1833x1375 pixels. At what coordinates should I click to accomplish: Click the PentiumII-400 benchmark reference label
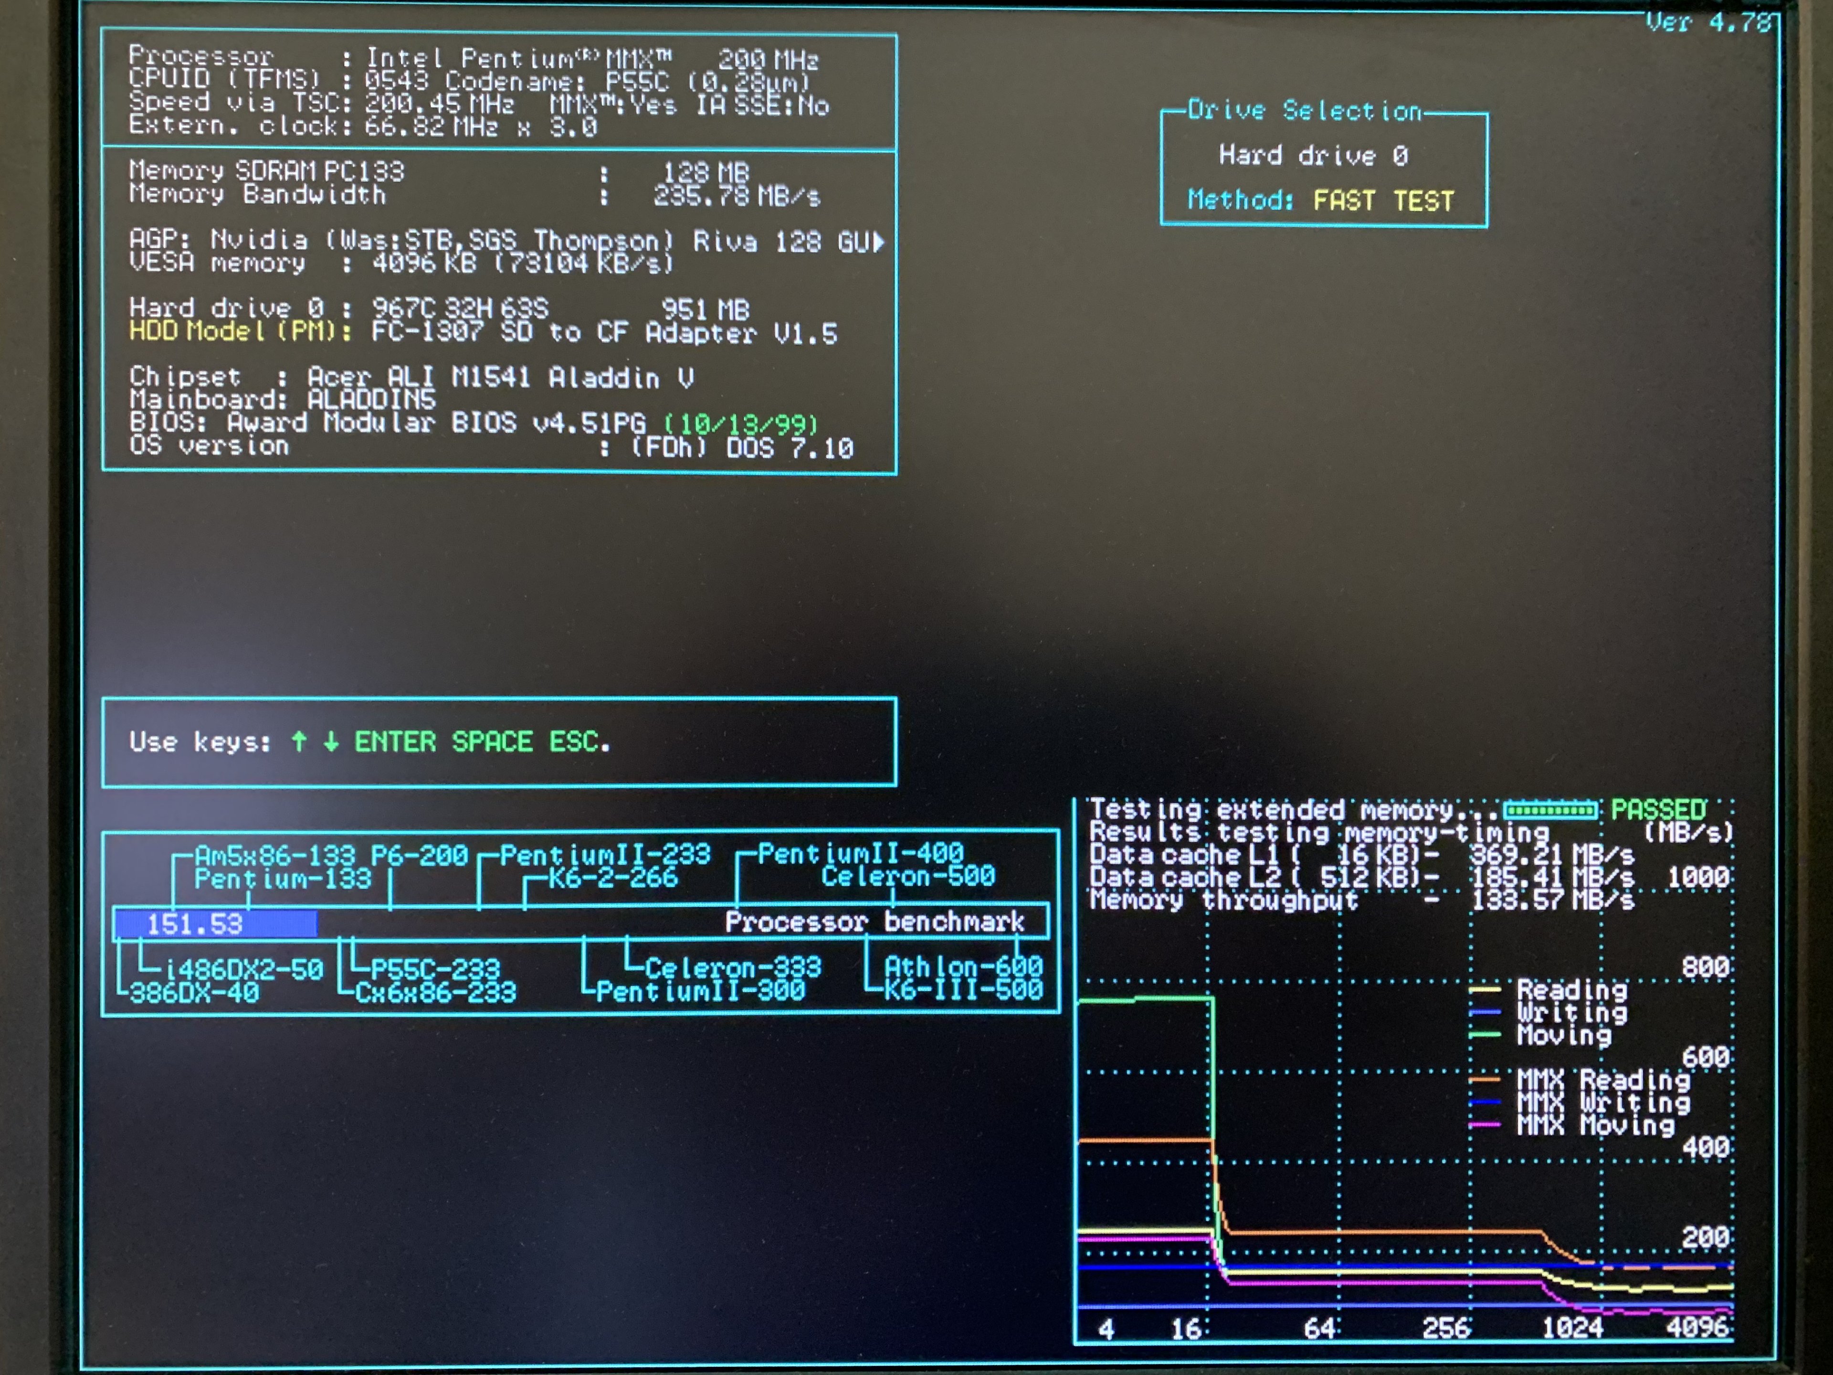pyautogui.click(x=860, y=854)
